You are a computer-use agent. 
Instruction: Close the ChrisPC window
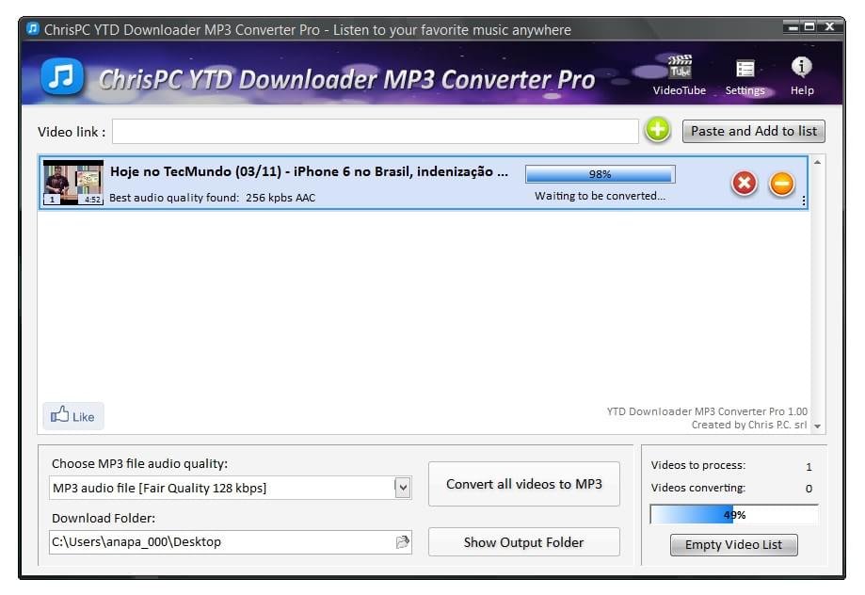[x=829, y=26]
